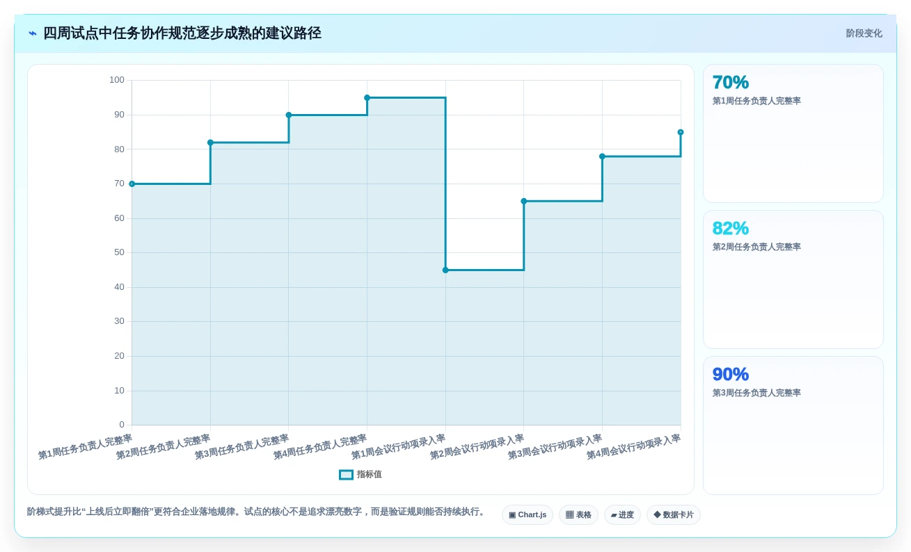Click the y-axis value 100

117,80
